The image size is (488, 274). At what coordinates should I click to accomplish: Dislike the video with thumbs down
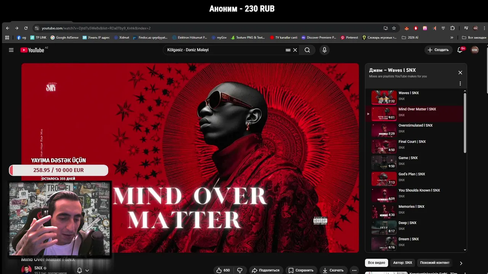tap(240, 270)
